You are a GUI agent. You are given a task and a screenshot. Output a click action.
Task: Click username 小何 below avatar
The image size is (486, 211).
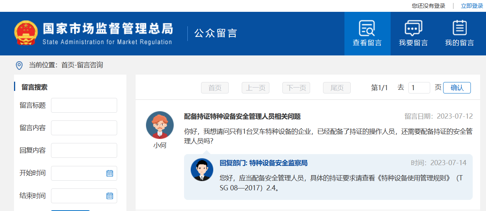tap(160, 145)
